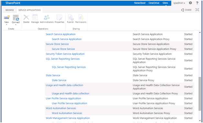Click the focus on content icon
203x123 pixels.
(x=197, y=10)
